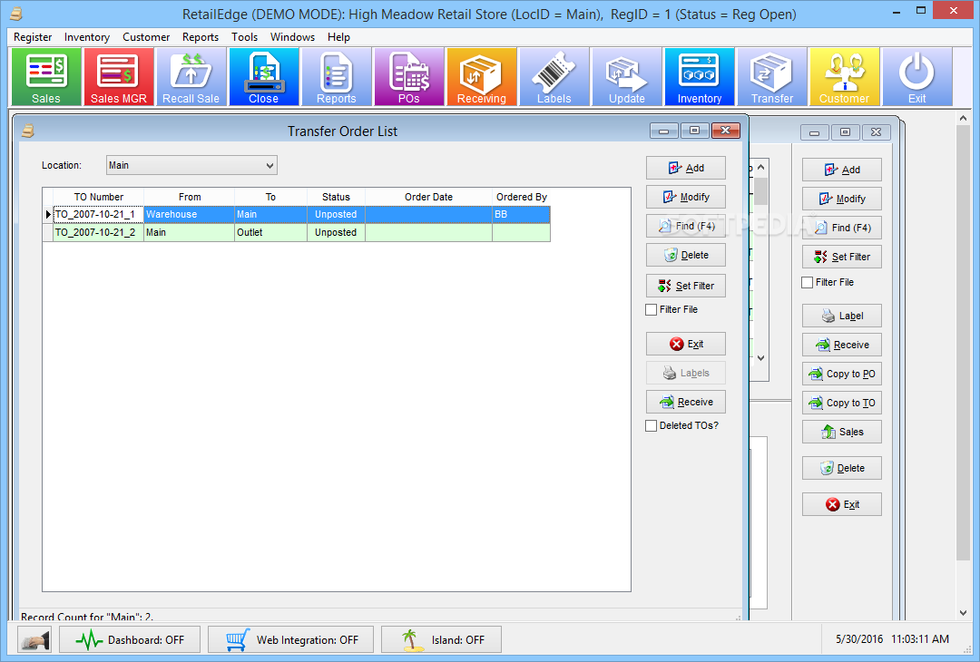Click the Label button in background window
This screenshot has width=980, height=662.
pos(842,316)
